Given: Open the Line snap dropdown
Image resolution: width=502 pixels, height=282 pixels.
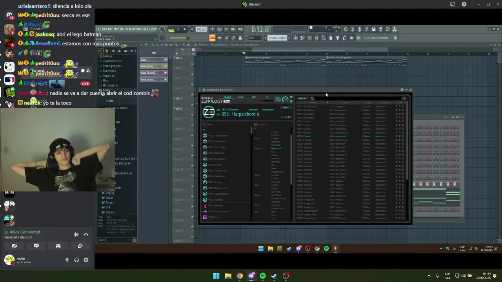Looking at the screenshot, I should click(255, 38).
